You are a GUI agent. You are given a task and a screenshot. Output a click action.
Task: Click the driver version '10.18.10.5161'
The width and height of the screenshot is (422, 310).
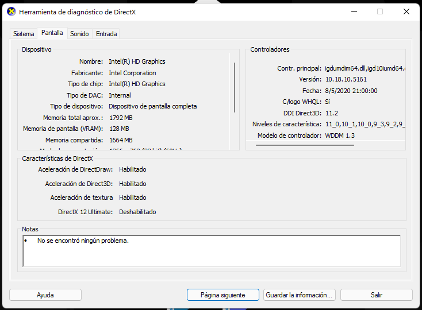click(x=346, y=80)
